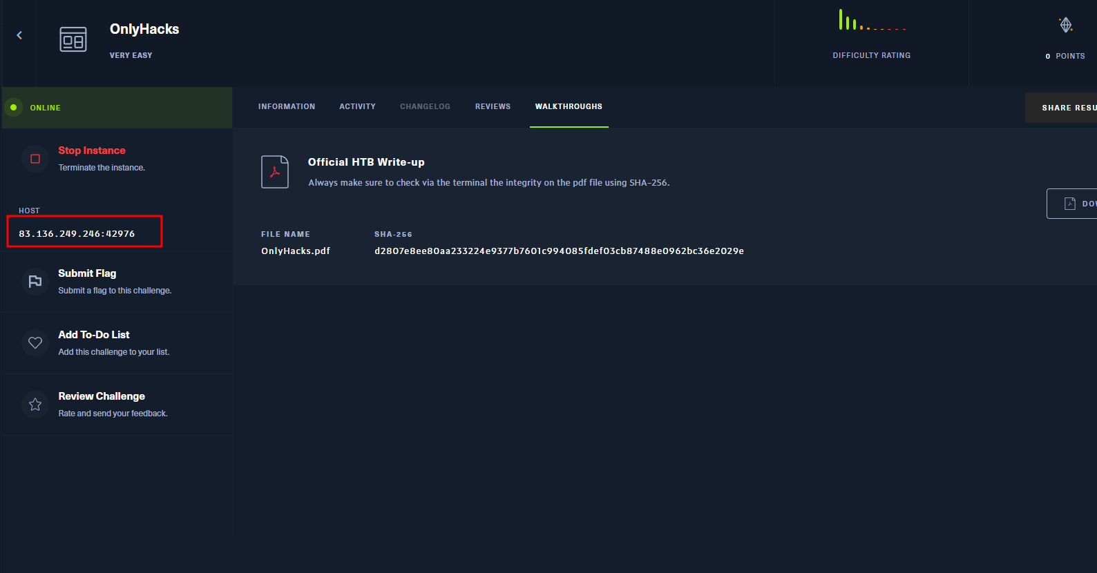
Task: Click the host address 83.136.249.246:42976
Action: (77, 234)
